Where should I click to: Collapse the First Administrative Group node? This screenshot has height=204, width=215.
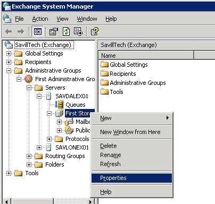(x=19, y=79)
